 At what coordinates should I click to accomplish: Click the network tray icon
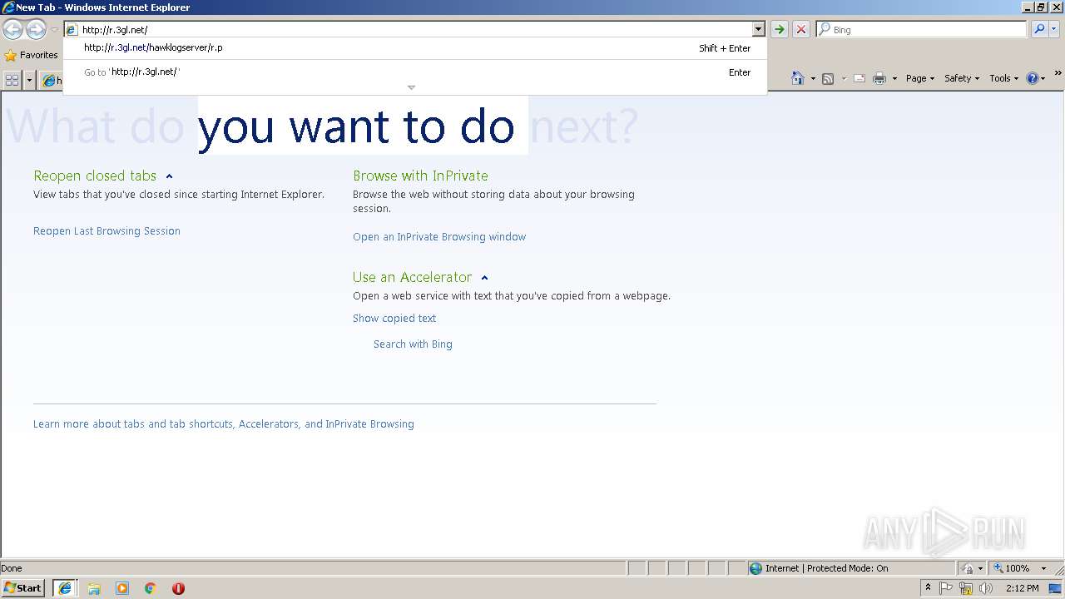(x=966, y=588)
